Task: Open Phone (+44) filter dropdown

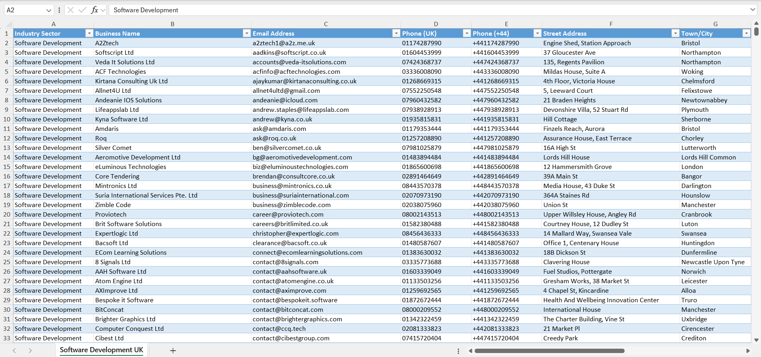Action: [537, 33]
